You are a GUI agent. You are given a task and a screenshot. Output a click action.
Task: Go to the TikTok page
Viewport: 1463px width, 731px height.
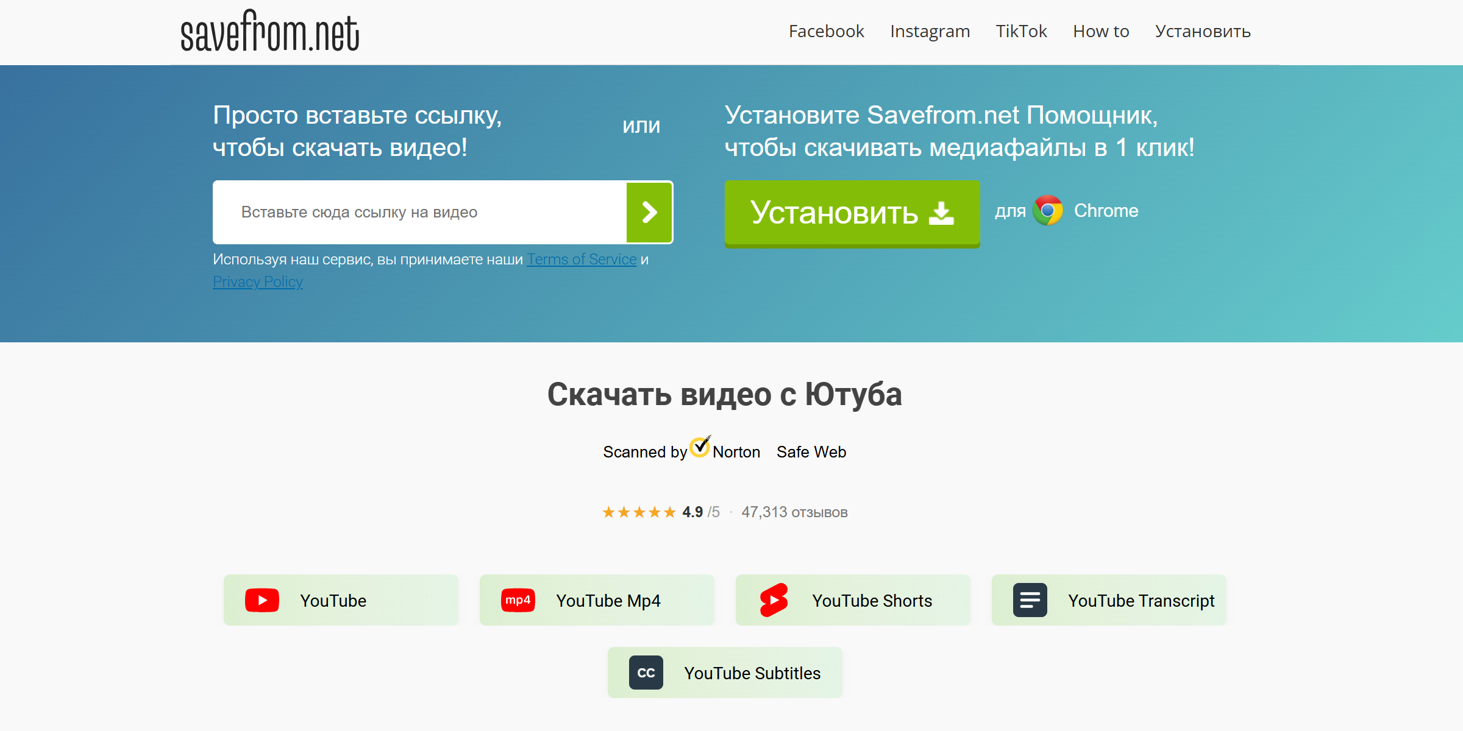click(1021, 31)
